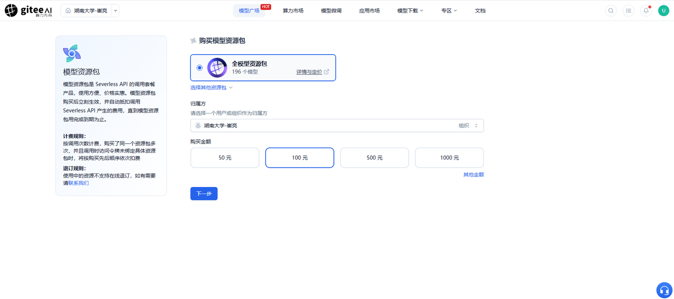Click the 湖南大学-崔亮 organization name in header
The width and height of the screenshot is (674, 299).
click(91, 11)
